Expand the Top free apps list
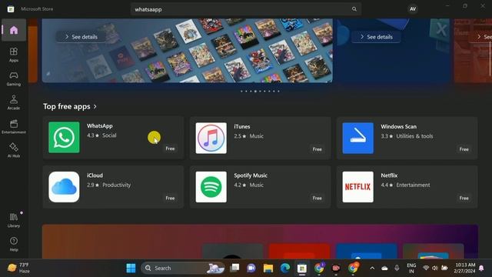Image resolution: width=492 pixels, height=277 pixels. point(70,106)
